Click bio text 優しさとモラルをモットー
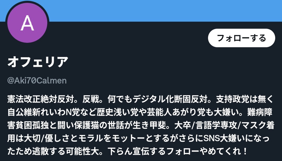The image size is (282, 161). click(x=95, y=138)
